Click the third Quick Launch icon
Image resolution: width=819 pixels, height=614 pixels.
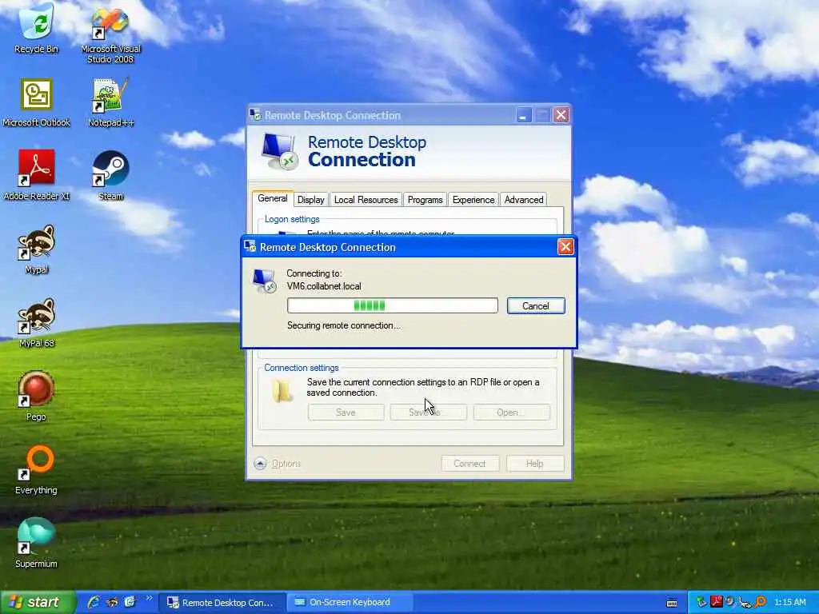[130, 602]
